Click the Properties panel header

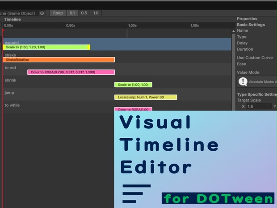point(247,19)
